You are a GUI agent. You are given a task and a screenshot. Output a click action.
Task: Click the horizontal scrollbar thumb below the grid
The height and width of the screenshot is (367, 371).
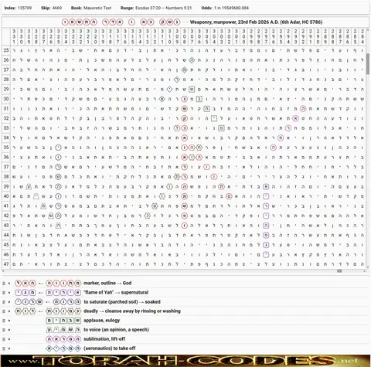(339, 271)
